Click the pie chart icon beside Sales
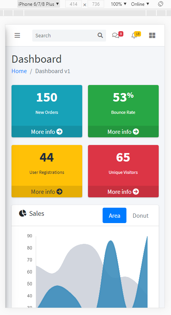The width and height of the screenshot is (171, 315). tap(23, 213)
